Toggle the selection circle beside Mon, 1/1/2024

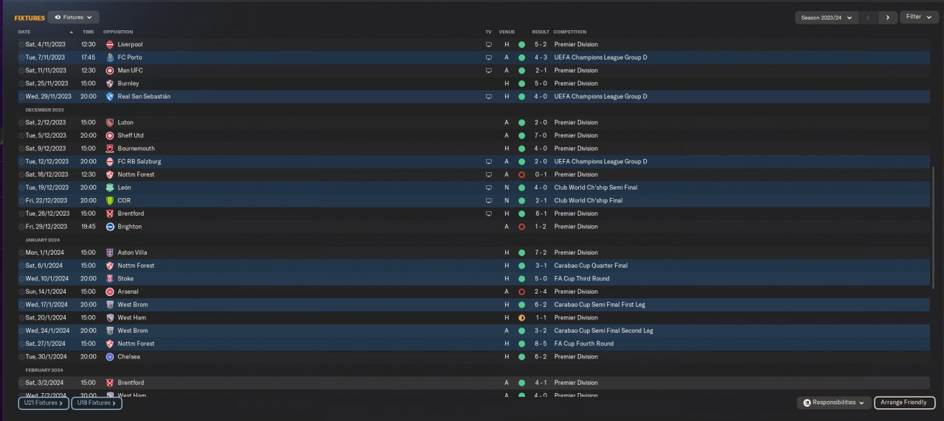21,252
